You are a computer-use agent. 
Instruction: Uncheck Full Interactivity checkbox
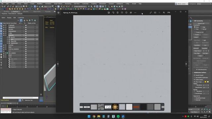tap(197, 69)
